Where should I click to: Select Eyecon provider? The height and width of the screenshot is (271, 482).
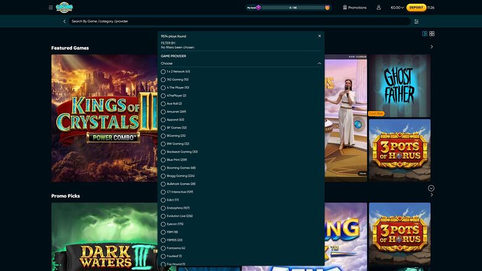coord(172,224)
